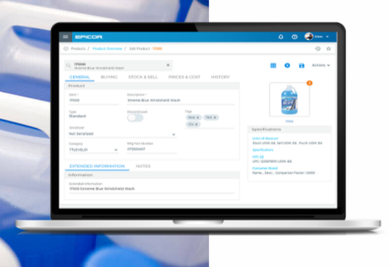Remove the third tag chip in Tags

coord(196,124)
